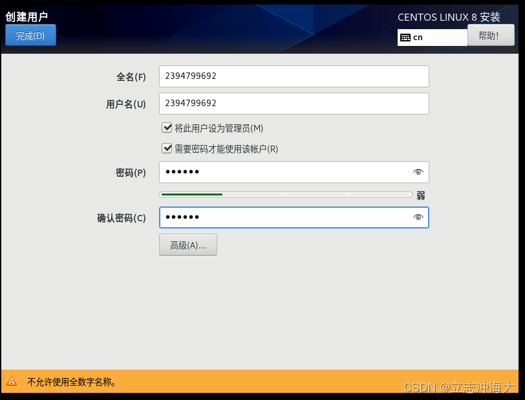Open the 帮助! help button
The image size is (525, 400).
click(491, 35)
